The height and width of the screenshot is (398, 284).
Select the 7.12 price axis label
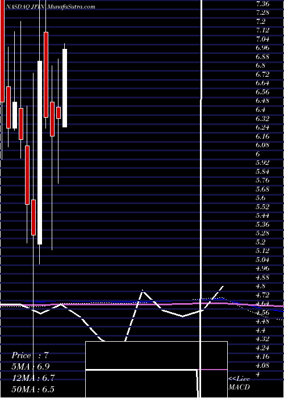(262, 30)
